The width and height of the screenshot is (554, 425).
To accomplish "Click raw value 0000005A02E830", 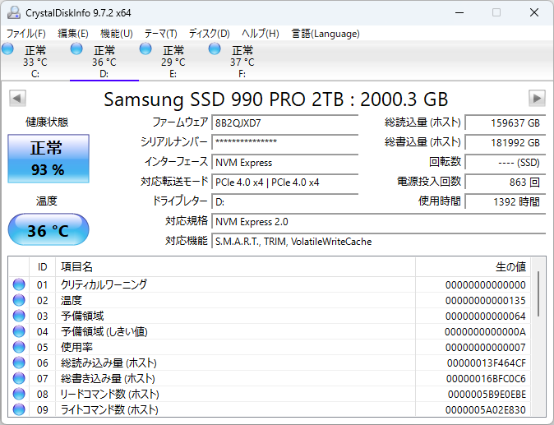I will [485, 409].
